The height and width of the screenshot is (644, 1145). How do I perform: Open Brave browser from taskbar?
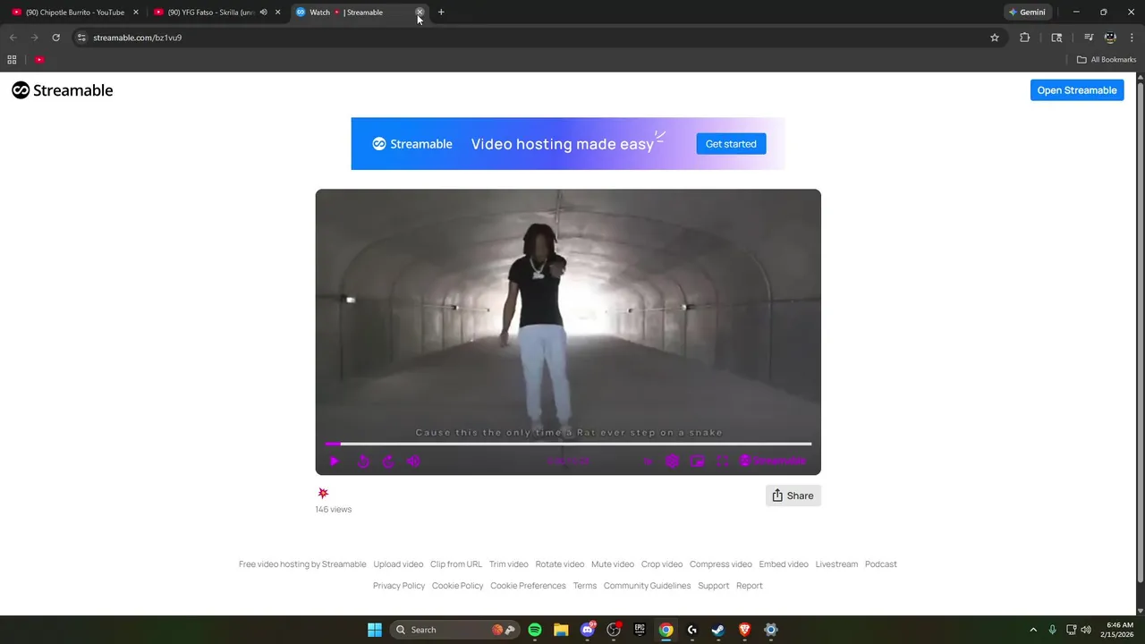745,630
